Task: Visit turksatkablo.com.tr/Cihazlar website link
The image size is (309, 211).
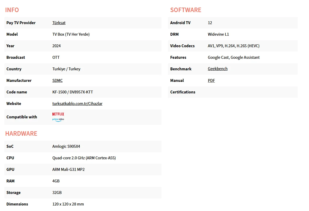Action: (x=77, y=104)
